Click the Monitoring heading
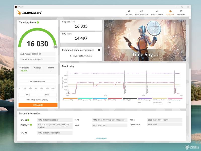This screenshot has width=201, height=151. [x=68, y=66]
